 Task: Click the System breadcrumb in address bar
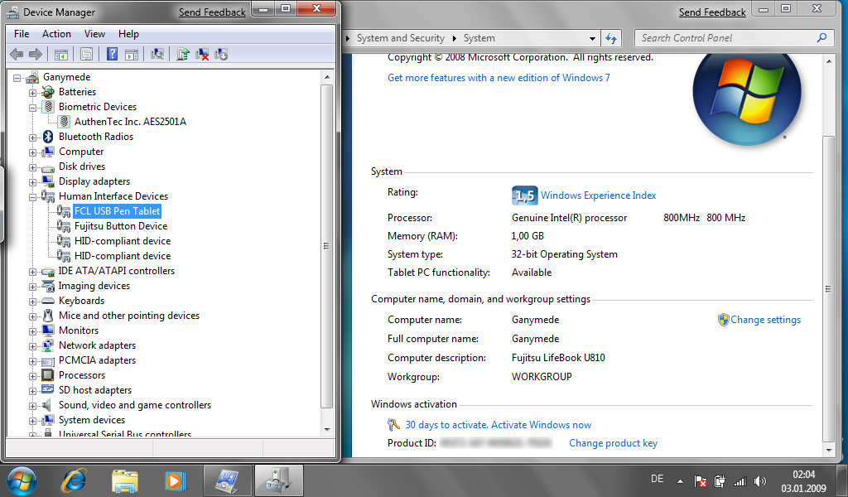coord(479,38)
